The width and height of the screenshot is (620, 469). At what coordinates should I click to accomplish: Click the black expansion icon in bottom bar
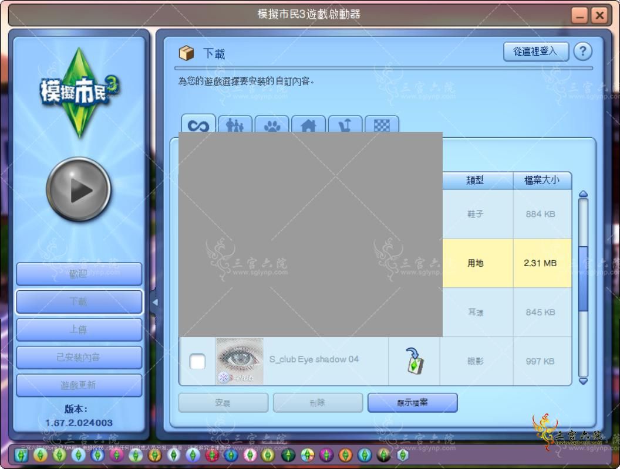point(383,456)
